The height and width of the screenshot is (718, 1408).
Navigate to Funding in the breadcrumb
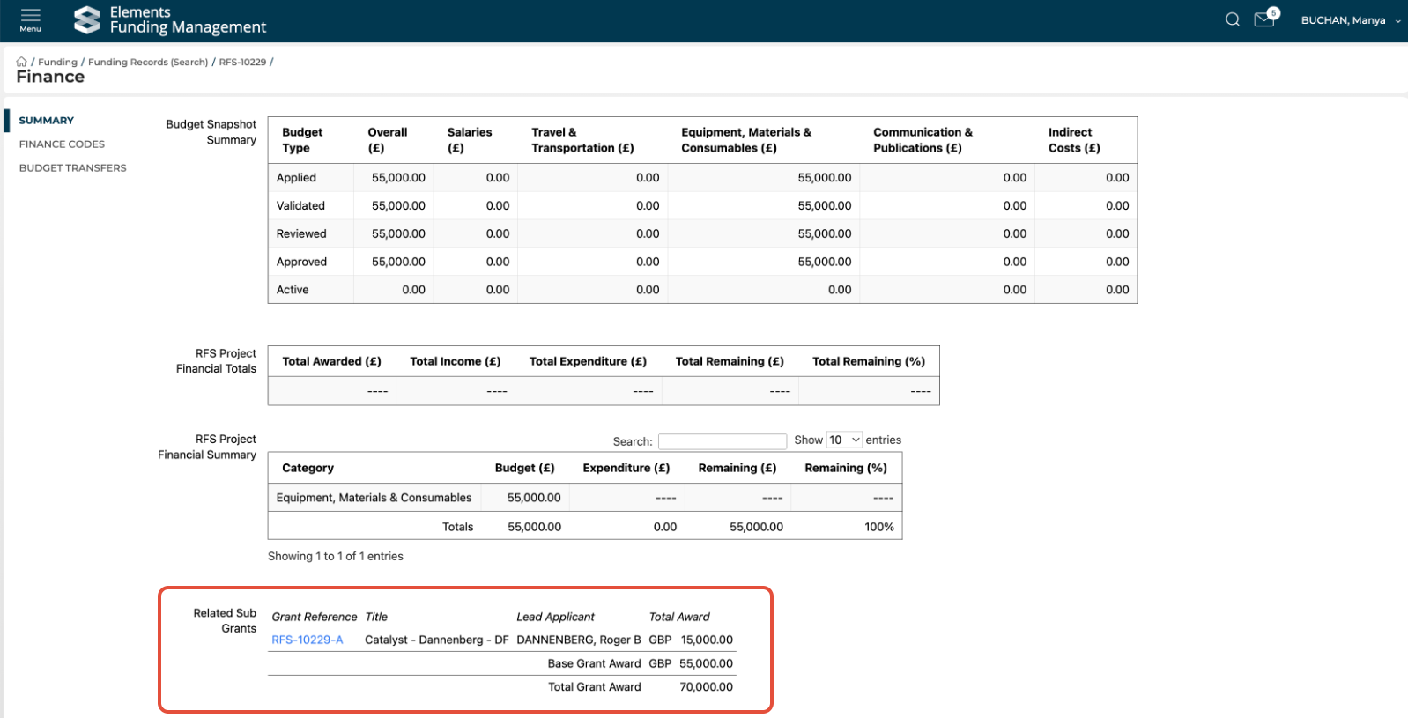57,62
